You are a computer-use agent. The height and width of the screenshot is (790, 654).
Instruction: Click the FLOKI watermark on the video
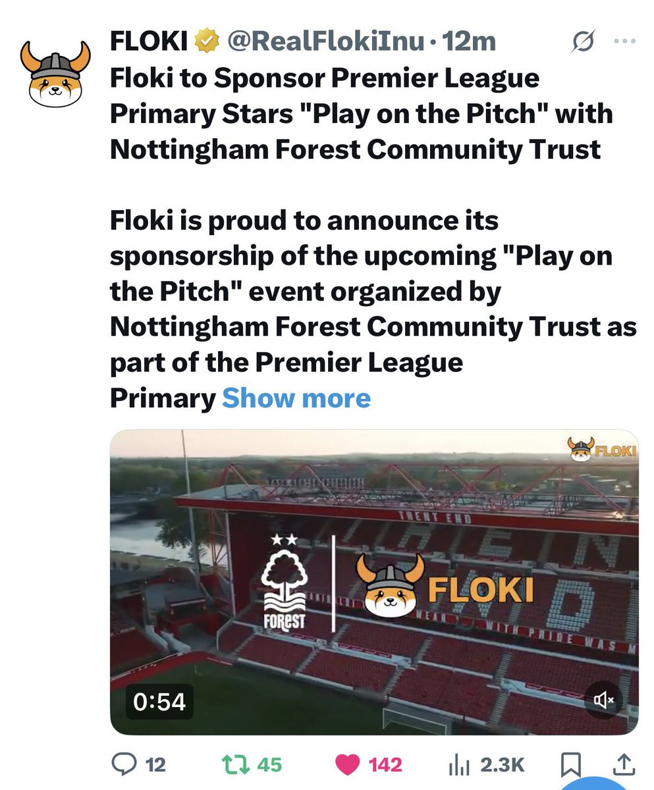pyautogui.click(x=602, y=450)
